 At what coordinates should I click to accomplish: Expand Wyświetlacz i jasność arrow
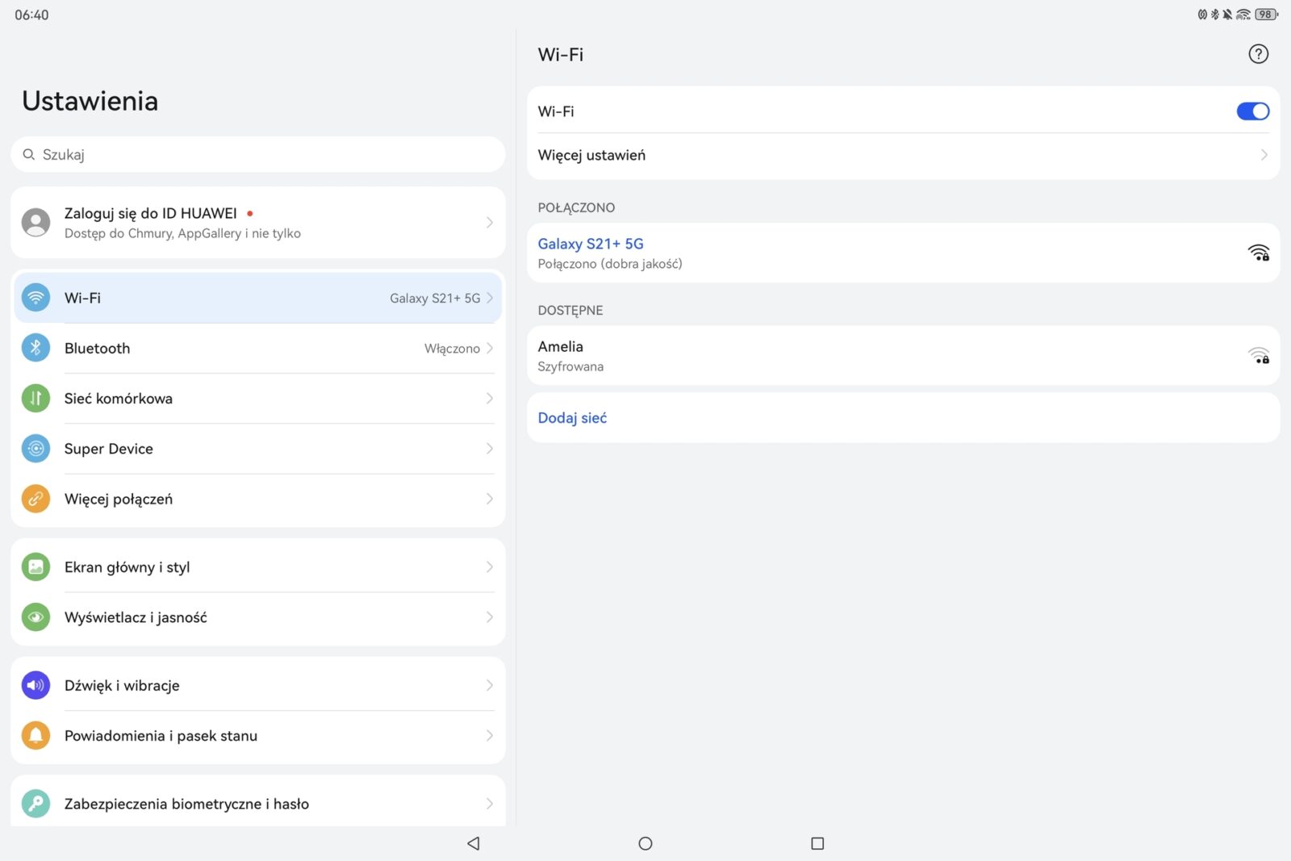[x=489, y=617]
